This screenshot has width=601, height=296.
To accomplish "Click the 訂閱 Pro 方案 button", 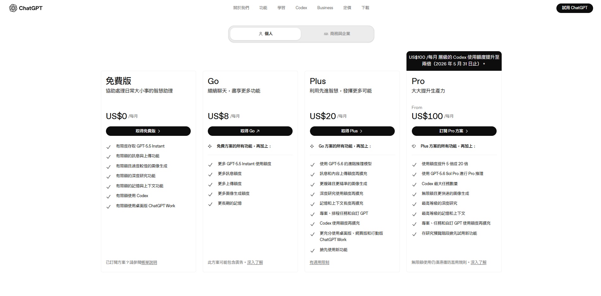I will 454,131.
